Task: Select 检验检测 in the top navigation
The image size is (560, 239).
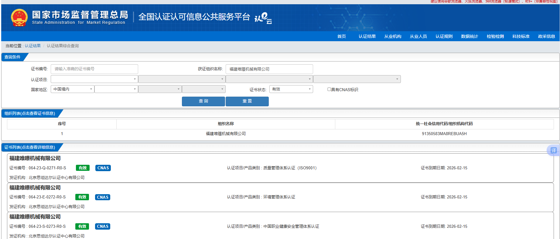Action: pyautogui.click(x=495, y=36)
